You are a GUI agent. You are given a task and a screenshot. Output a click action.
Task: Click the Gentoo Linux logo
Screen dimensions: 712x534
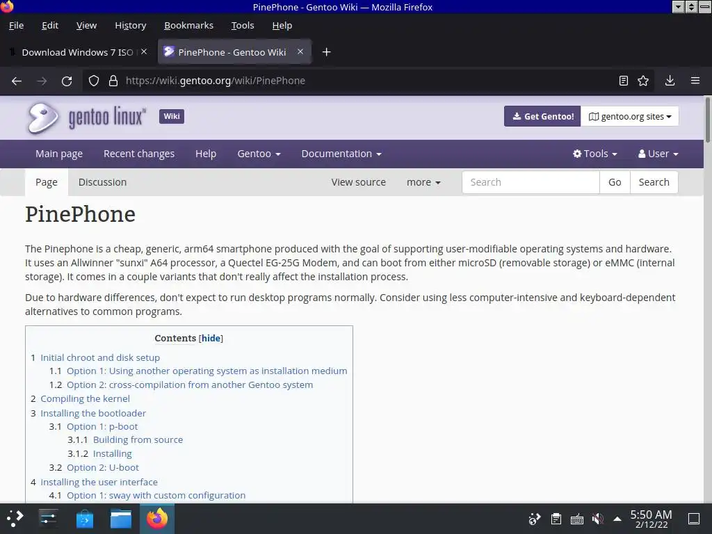[87, 117]
